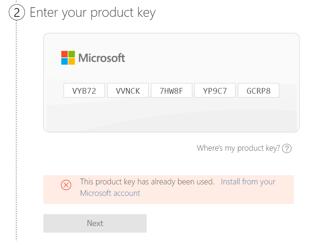Click the yellow square of Microsoft logo
This screenshot has height=241, width=313.
72,62
